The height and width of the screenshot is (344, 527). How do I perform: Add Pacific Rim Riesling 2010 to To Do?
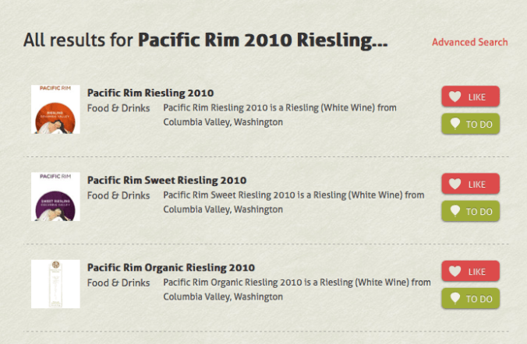pyautogui.click(x=470, y=124)
